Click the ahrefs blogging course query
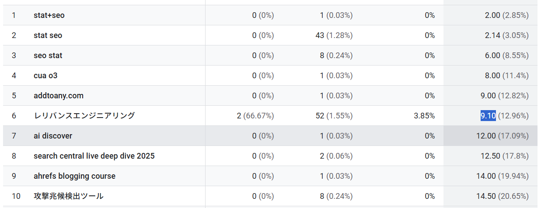This screenshot has height=208, width=541. point(75,176)
